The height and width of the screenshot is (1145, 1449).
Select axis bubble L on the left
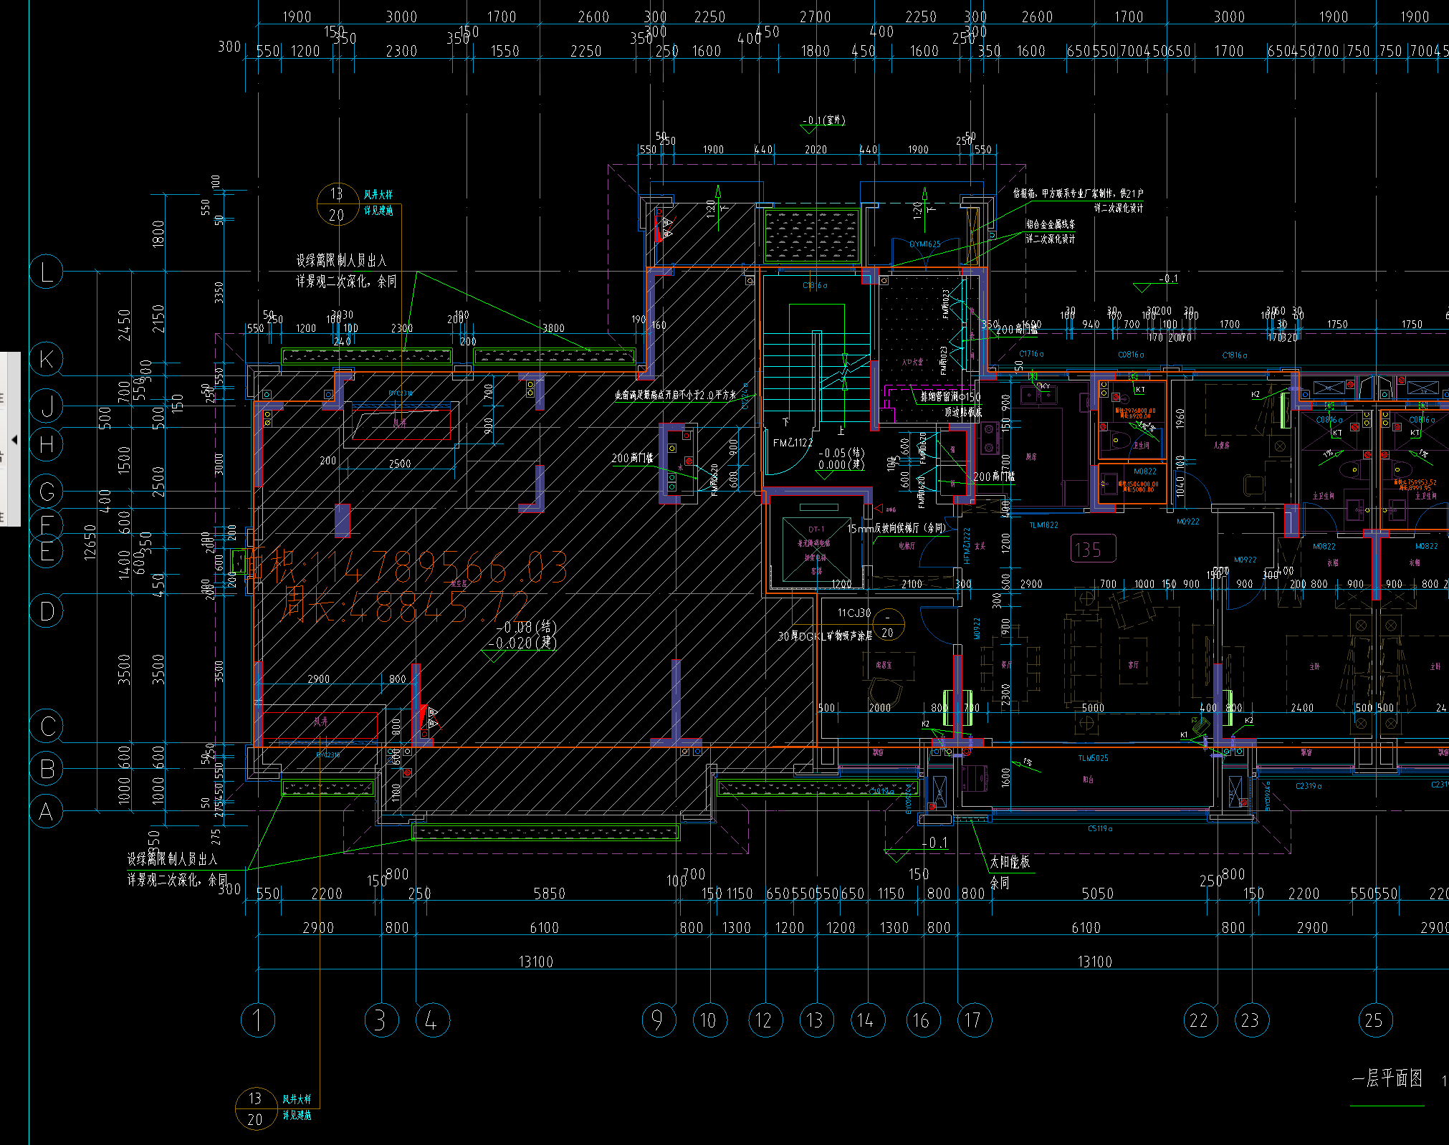pos(47,272)
